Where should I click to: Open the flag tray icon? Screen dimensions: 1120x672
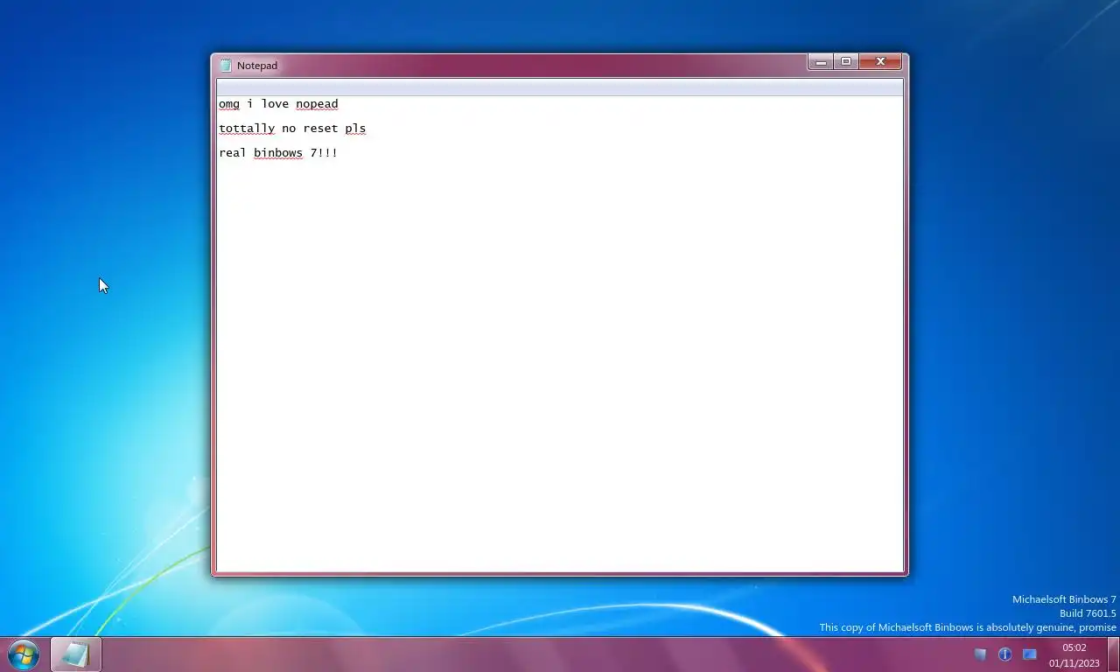coord(980,654)
